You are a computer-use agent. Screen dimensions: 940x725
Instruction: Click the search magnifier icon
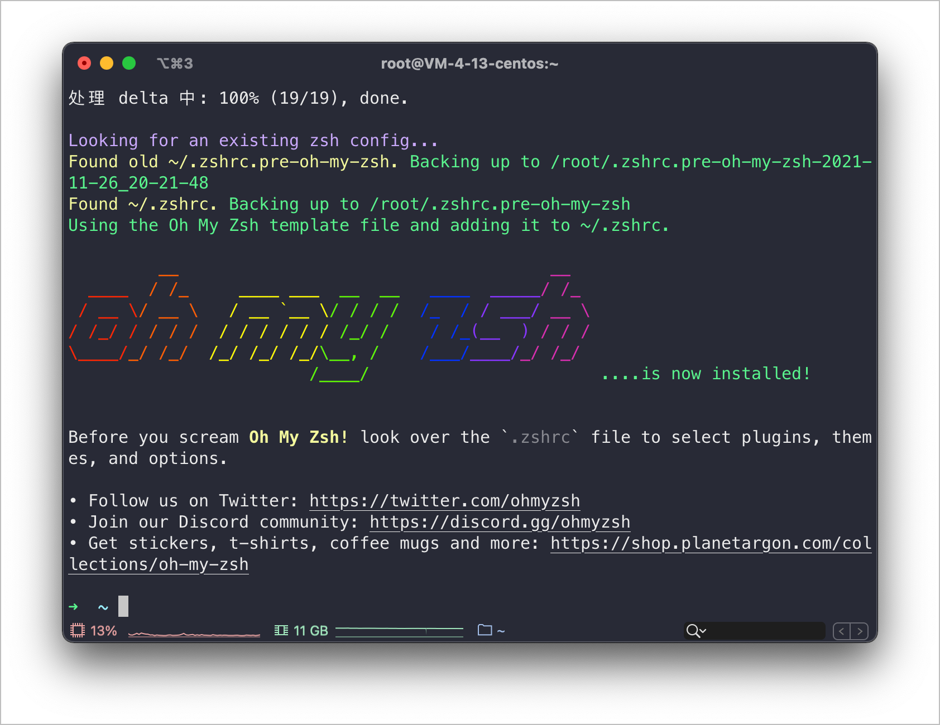[693, 631]
